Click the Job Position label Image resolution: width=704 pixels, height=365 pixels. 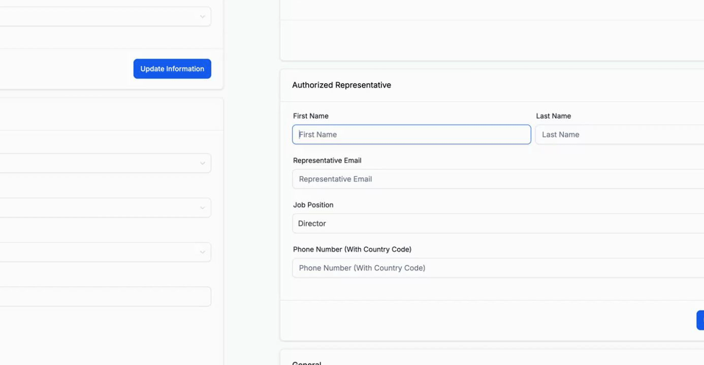(x=313, y=205)
